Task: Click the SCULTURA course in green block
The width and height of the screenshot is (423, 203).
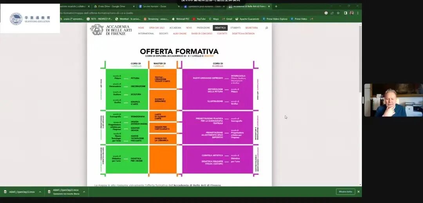Action: pyautogui.click(x=136, y=94)
